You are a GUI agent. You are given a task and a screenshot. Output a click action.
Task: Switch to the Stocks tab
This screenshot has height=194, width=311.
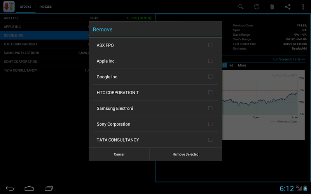coord(26,7)
